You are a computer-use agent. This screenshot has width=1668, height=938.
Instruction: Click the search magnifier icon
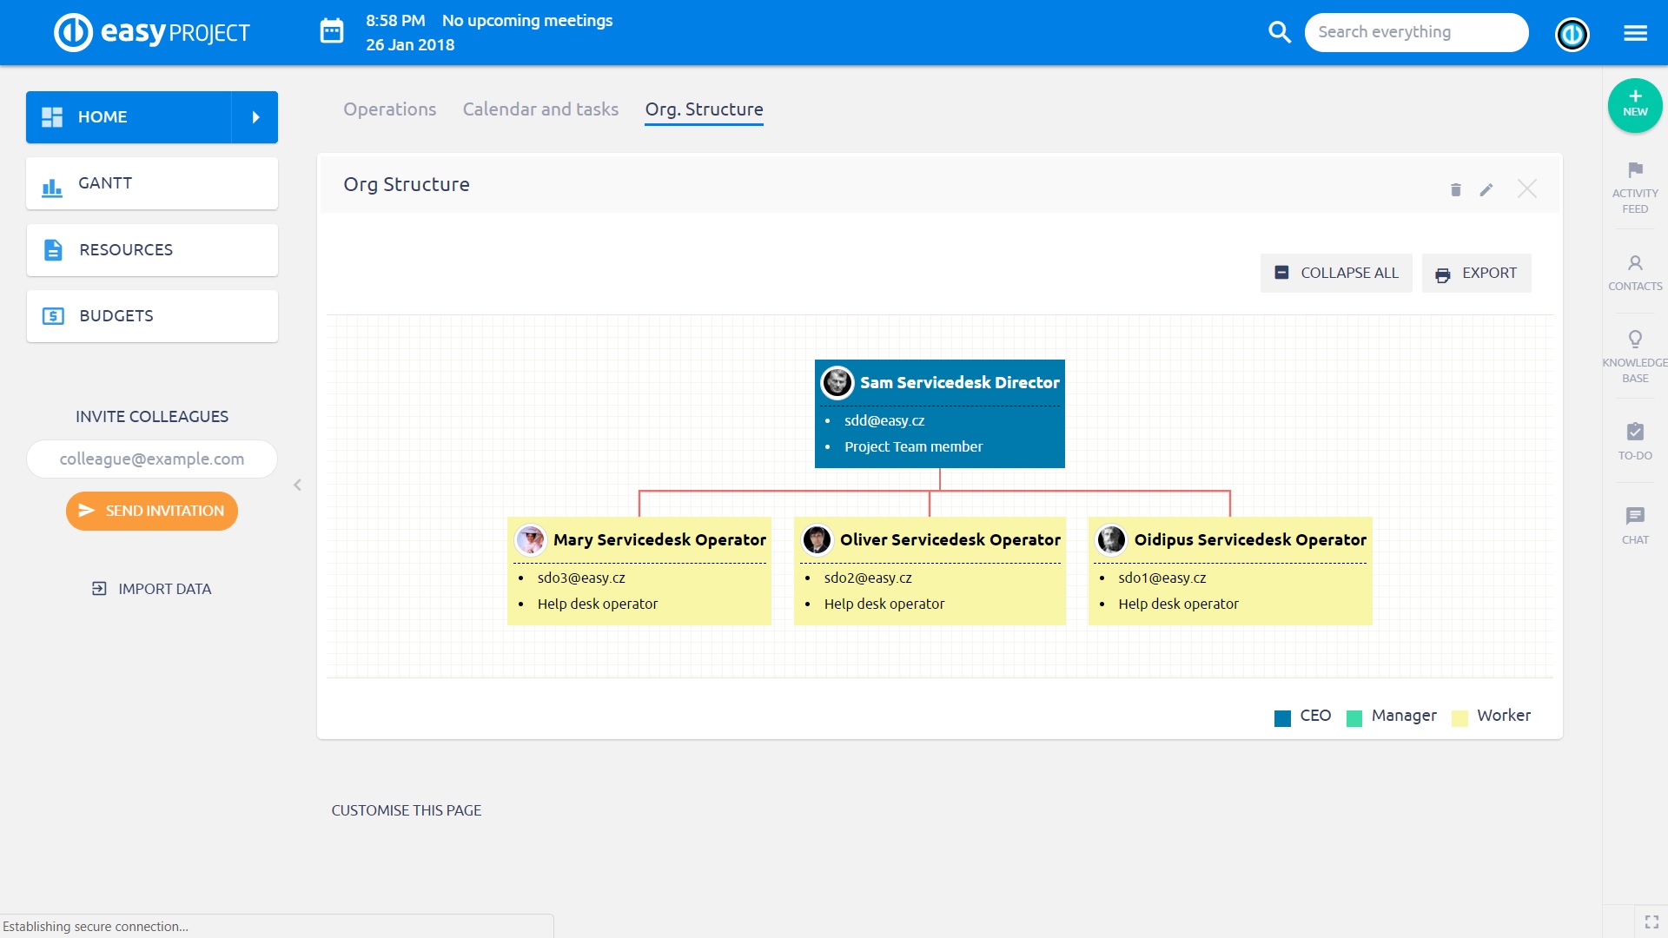coord(1279,32)
